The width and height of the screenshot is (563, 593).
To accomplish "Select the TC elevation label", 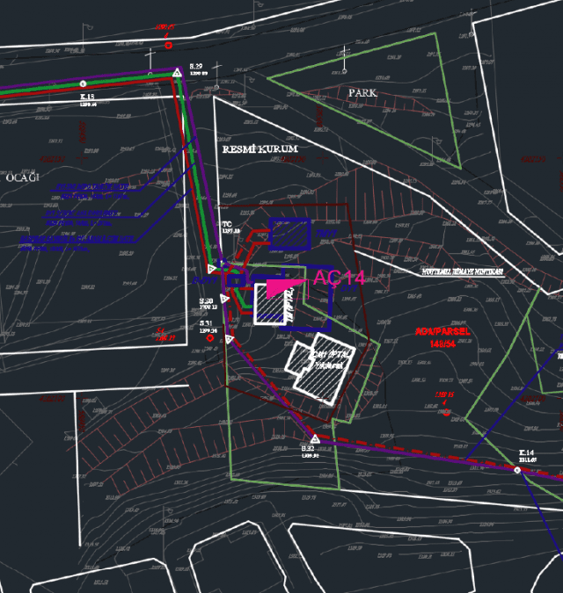I will coord(227,224).
